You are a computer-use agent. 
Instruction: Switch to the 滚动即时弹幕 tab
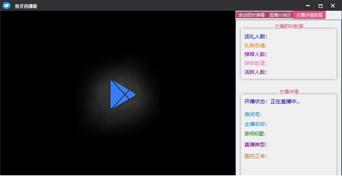pyautogui.click(x=251, y=15)
